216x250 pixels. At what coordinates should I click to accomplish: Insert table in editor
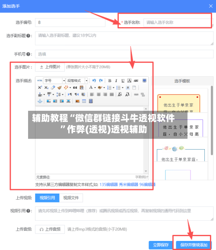point(84,101)
